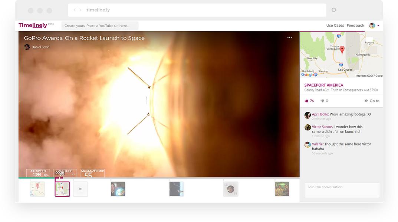Click the browser reload icon

[x=334, y=10]
